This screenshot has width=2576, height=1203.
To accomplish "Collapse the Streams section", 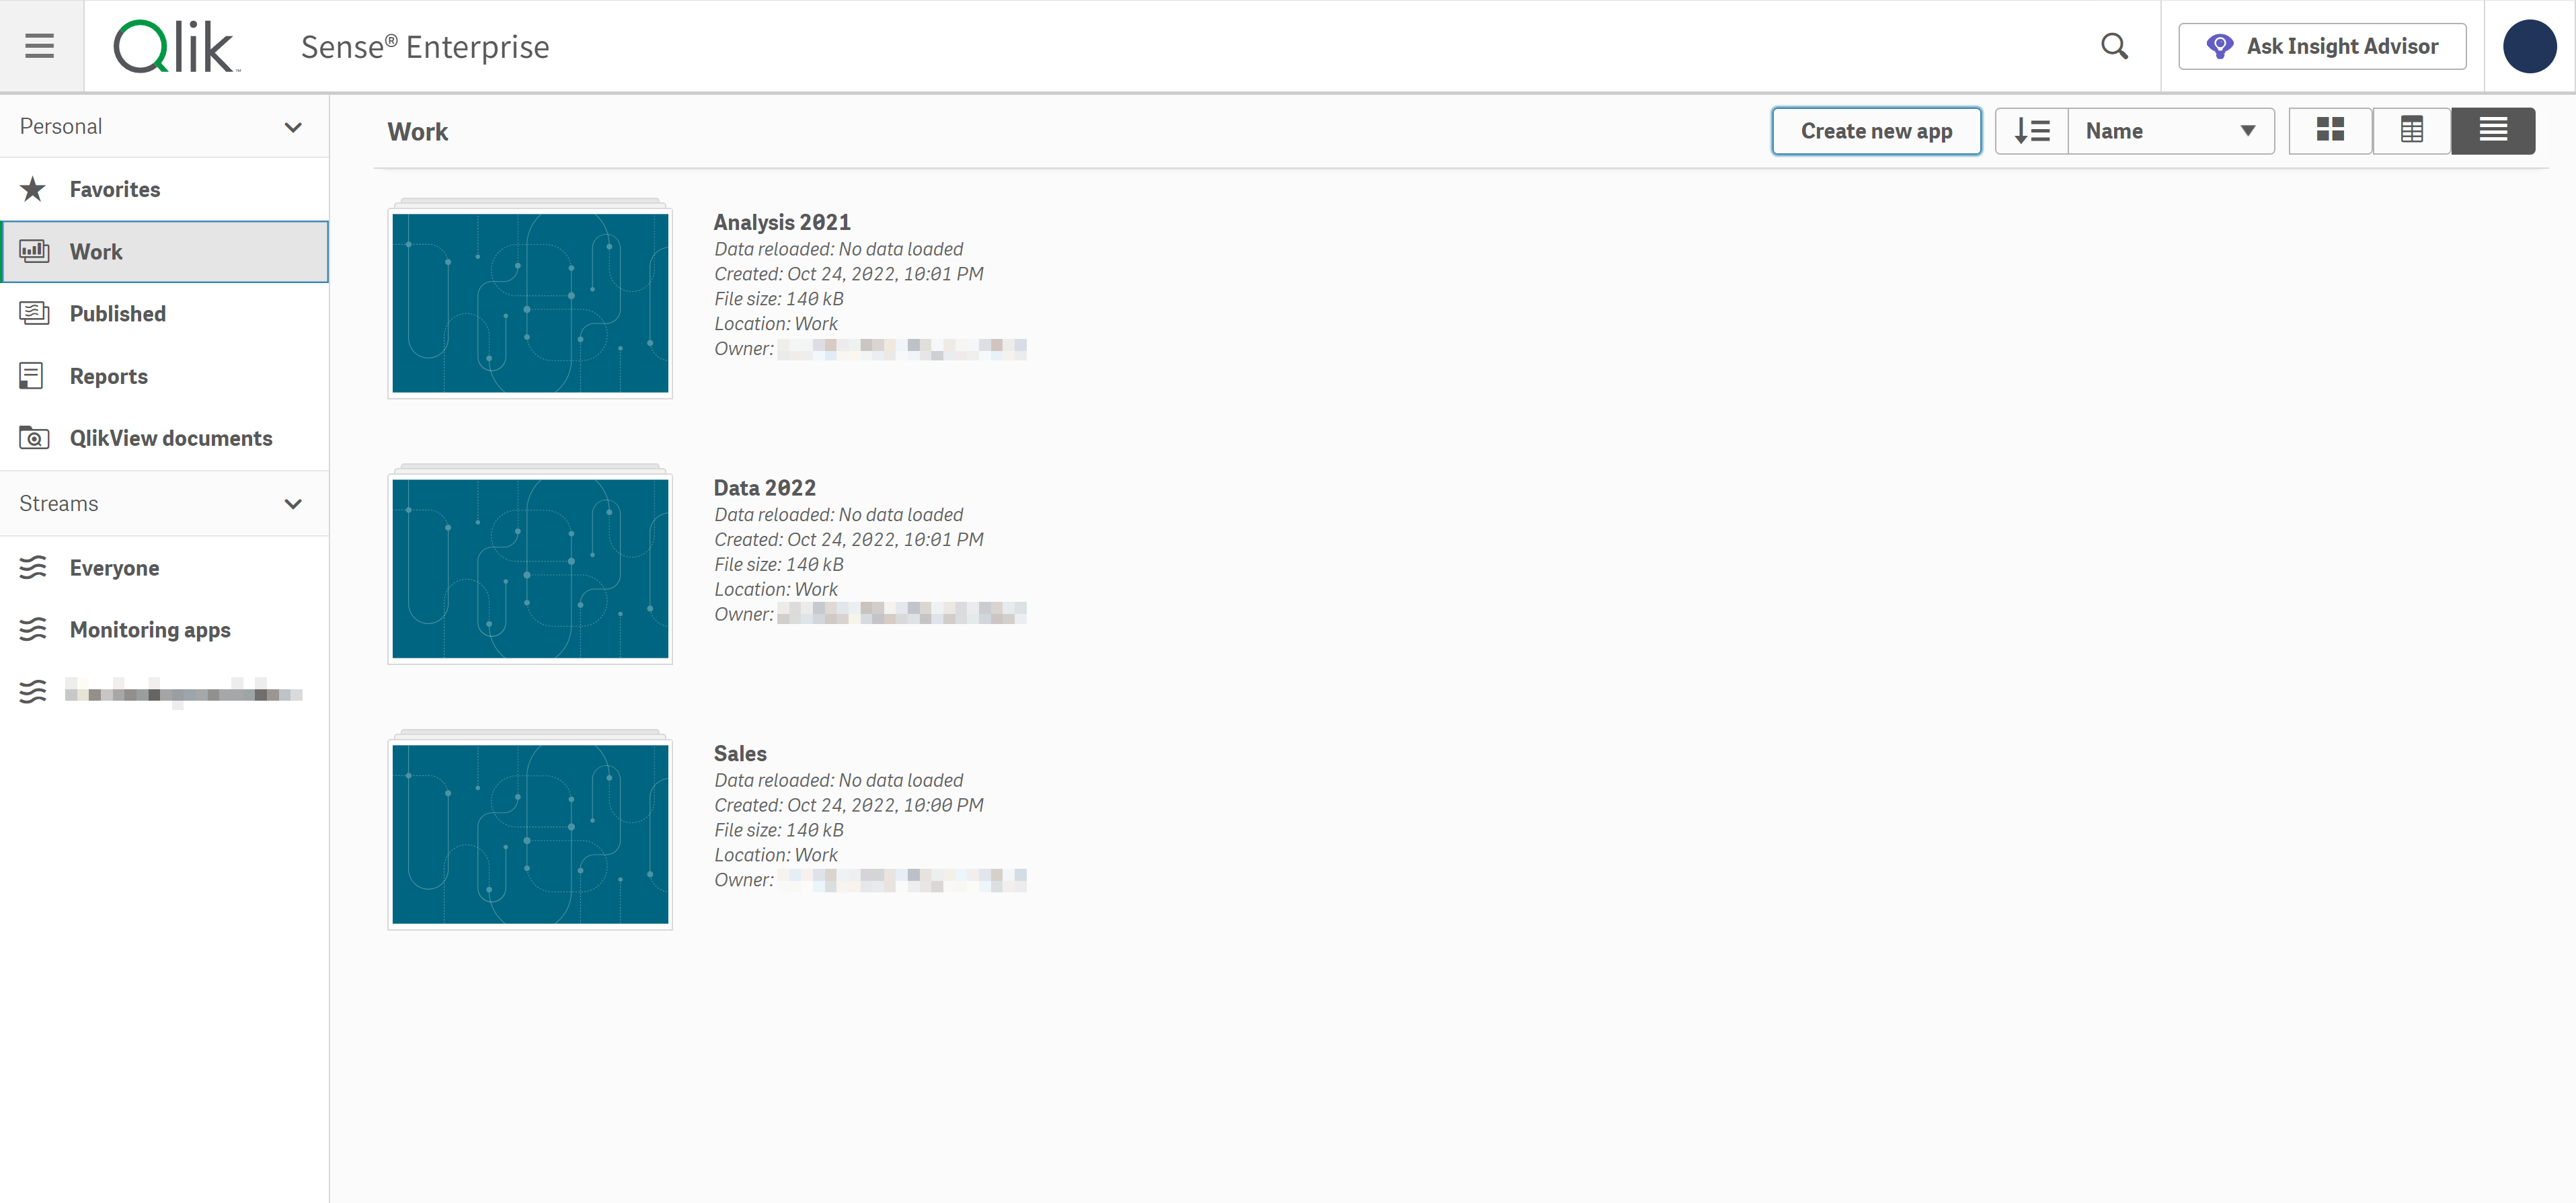I will click(x=293, y=504).
